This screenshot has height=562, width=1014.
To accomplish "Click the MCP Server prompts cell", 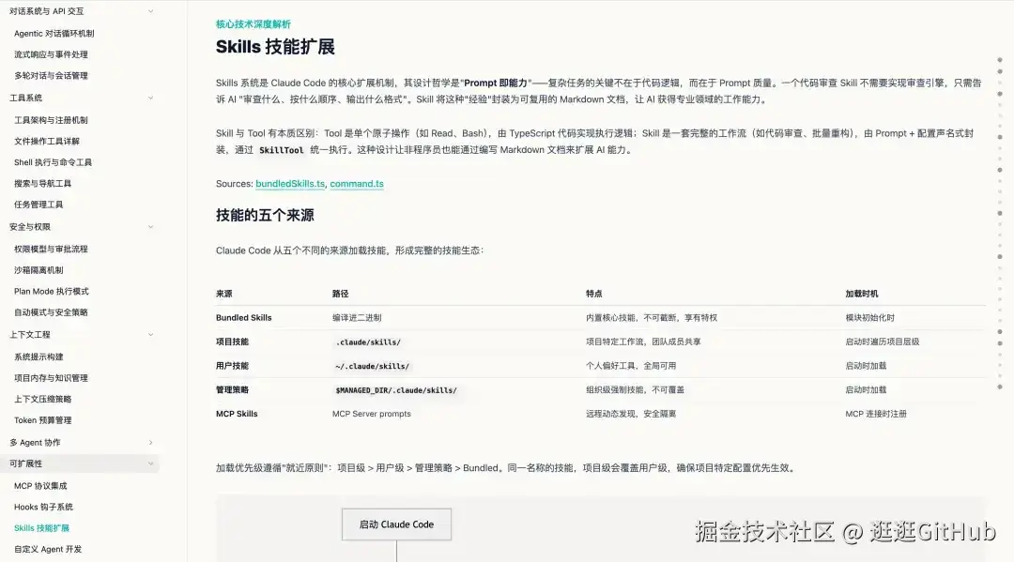I will (x=372, y=414).
